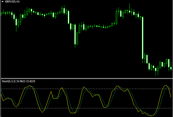Click the stochastic signal value 22.8225
Screen dimensions: 173x117
(x=30, y=81)
